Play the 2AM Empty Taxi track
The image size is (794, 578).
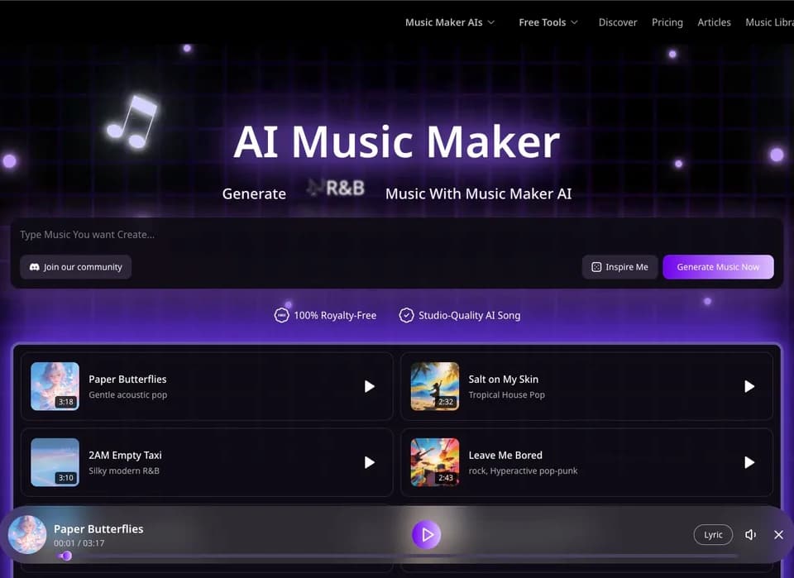point(370,462)
